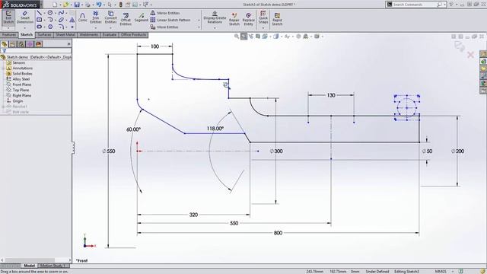Click the Replace Entity tool
The image size is (487, 274).
tap(249, 19)
